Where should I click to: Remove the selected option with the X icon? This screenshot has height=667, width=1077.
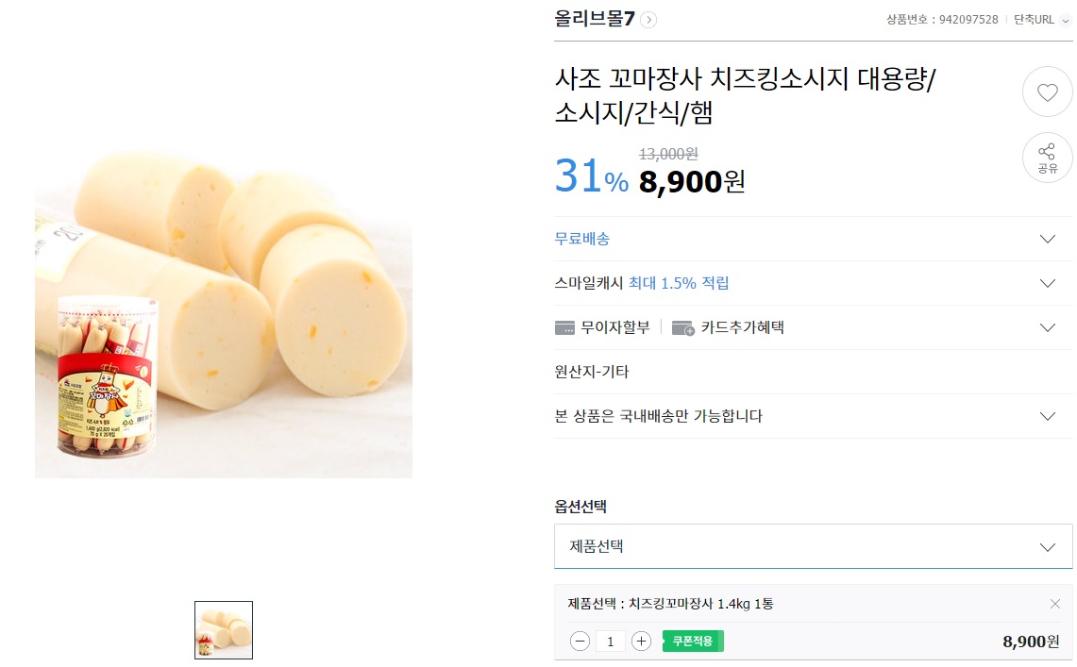pos(1055,604)
